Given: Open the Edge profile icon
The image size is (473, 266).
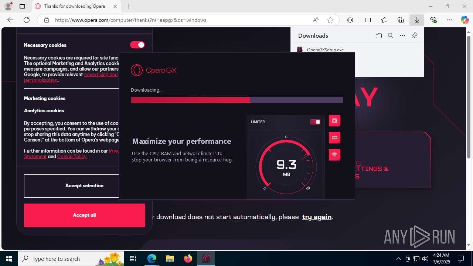Looking at the screenshot, I should tap(8, 6).
